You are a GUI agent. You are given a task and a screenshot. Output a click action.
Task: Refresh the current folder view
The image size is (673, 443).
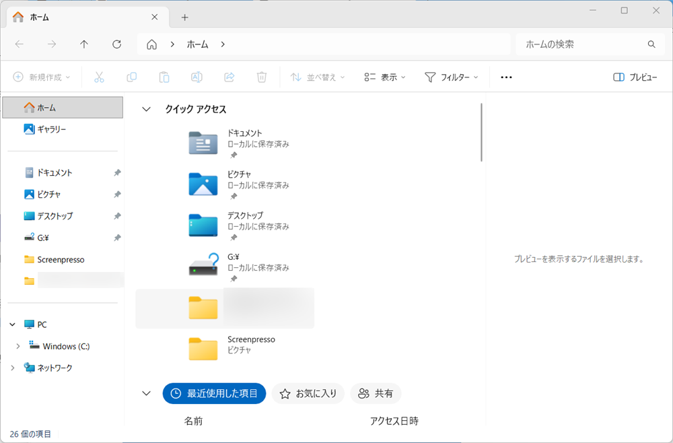[116, 44]
